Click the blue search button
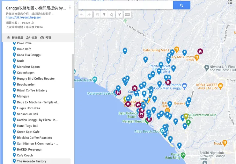 (181, 5)
